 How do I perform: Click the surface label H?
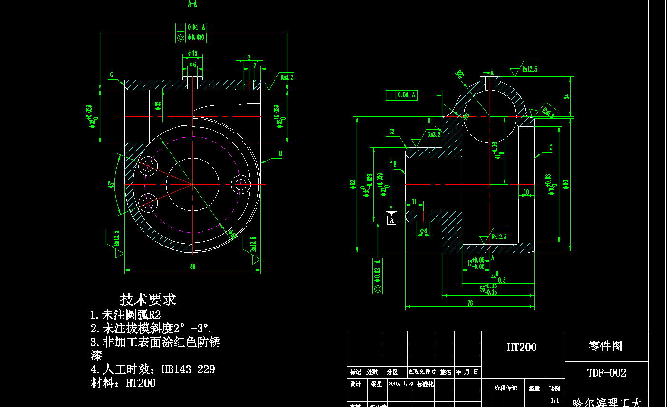click(x=281, y=153)
